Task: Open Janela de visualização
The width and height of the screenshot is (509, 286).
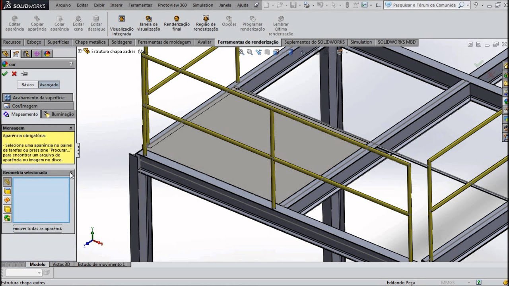Action: [149, 24]
